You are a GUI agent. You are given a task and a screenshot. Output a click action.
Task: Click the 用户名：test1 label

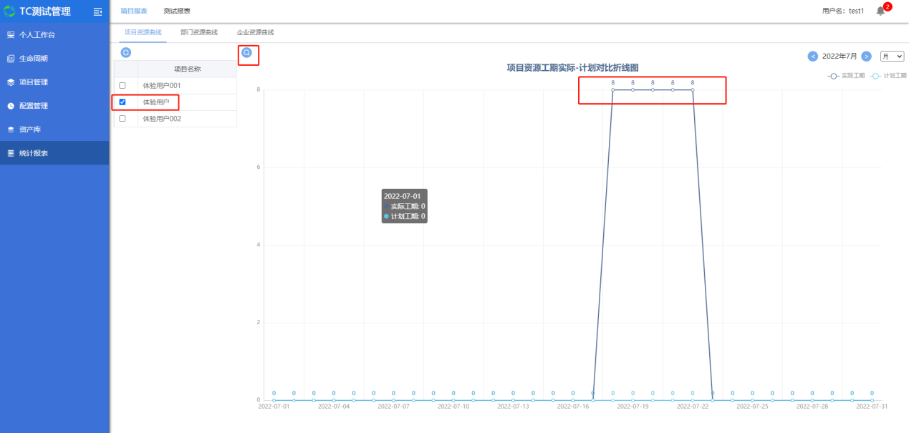coord(843,11)
